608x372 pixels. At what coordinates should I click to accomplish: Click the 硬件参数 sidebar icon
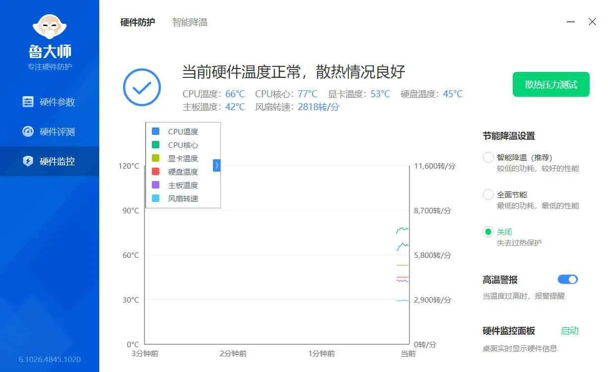click(x=28, y=102)
